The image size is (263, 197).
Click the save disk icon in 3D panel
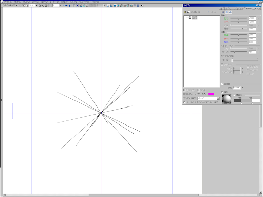tap(189, 12)
